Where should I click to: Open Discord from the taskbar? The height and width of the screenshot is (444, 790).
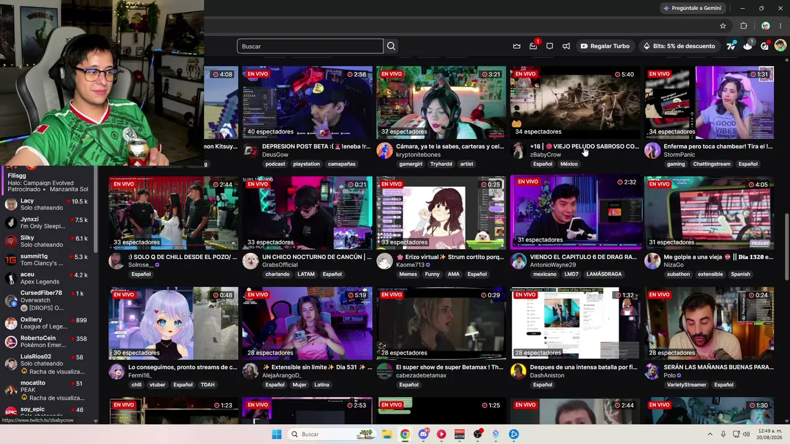[423, 434]
